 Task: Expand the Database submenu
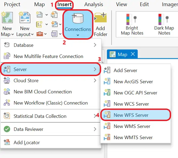tap(95, 45)
